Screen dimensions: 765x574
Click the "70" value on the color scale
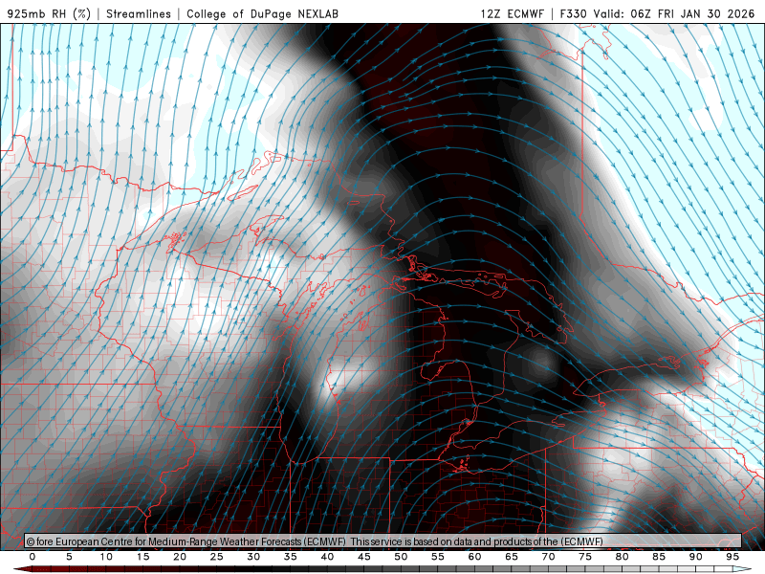point(548,557)
